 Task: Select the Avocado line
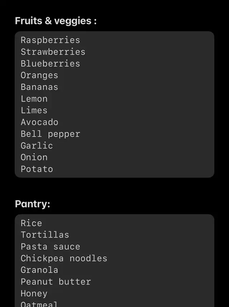(39, 122)
